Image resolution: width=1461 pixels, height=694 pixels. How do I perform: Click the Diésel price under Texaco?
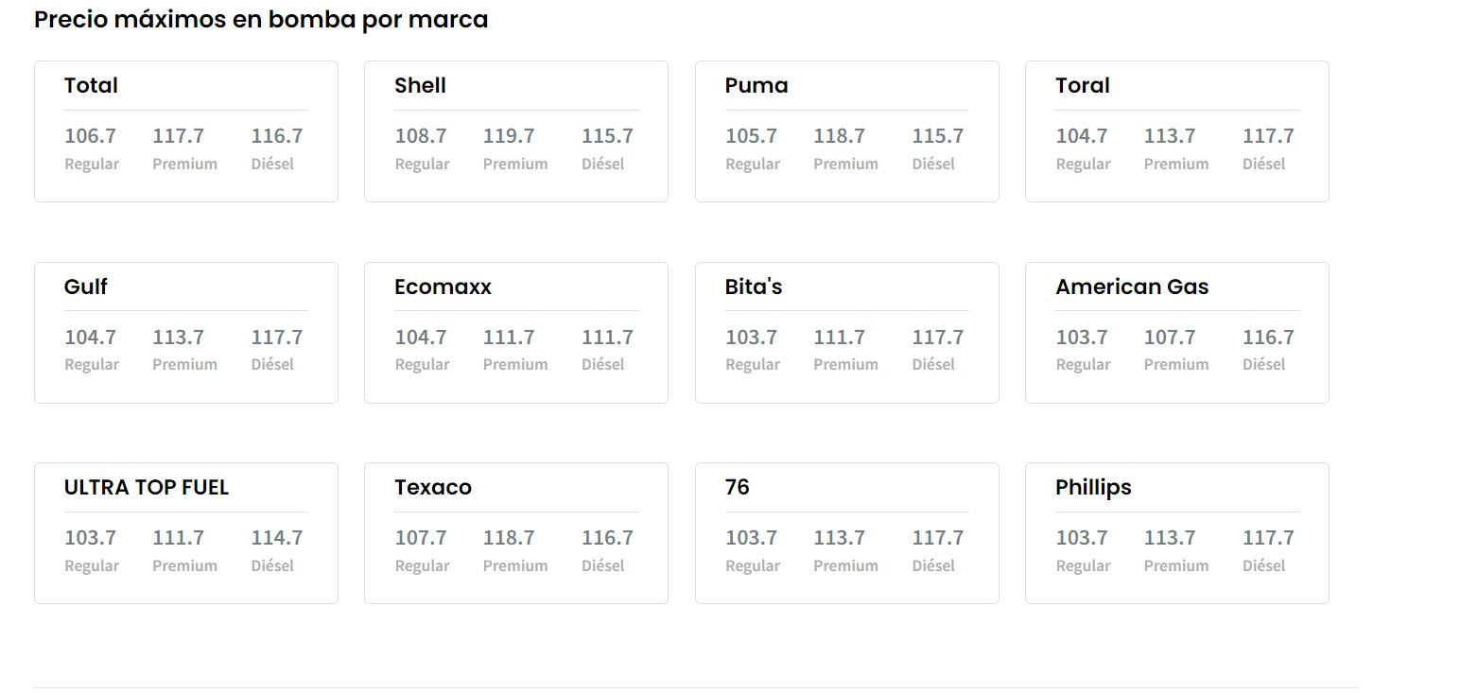(607, 537)
